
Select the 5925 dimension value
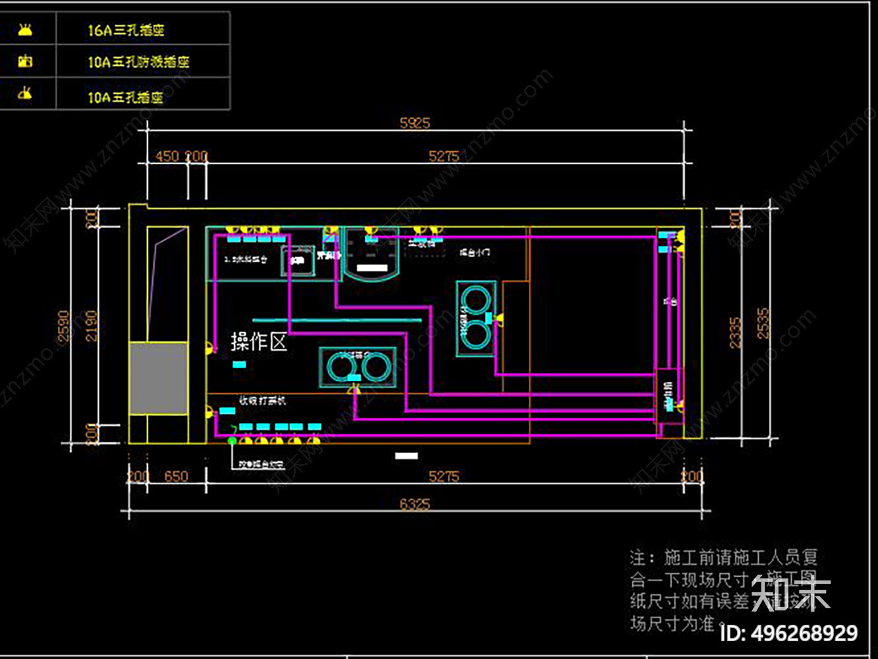[x=415, y=123]
